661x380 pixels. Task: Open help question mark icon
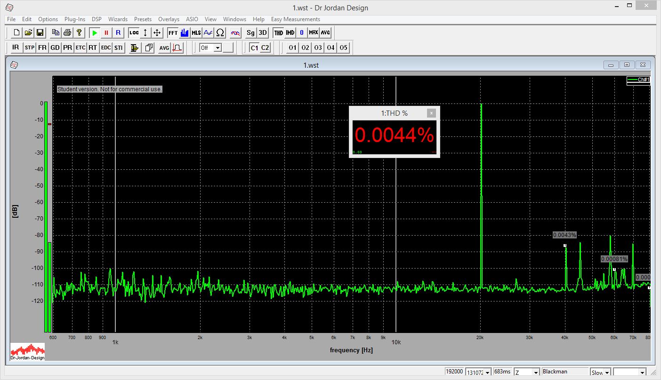coord(79,33)
